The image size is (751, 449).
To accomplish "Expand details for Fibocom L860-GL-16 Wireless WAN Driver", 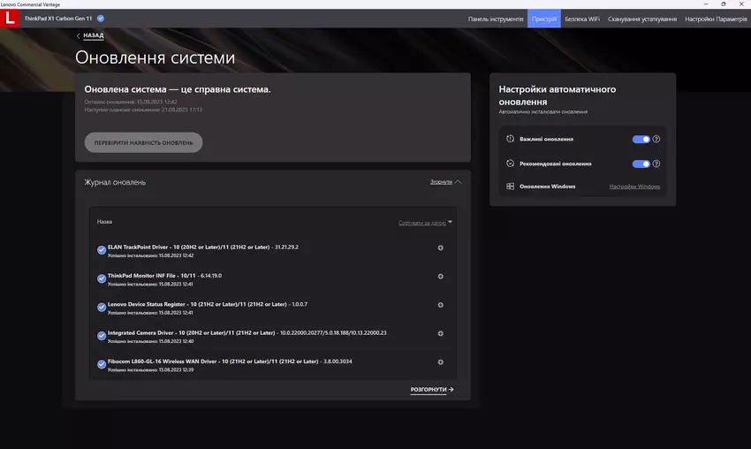I will click(441, 362).
